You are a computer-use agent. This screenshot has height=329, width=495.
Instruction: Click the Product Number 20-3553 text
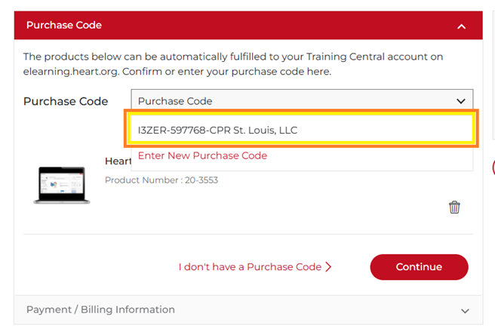pyautogui.click(x=161, y=180)
